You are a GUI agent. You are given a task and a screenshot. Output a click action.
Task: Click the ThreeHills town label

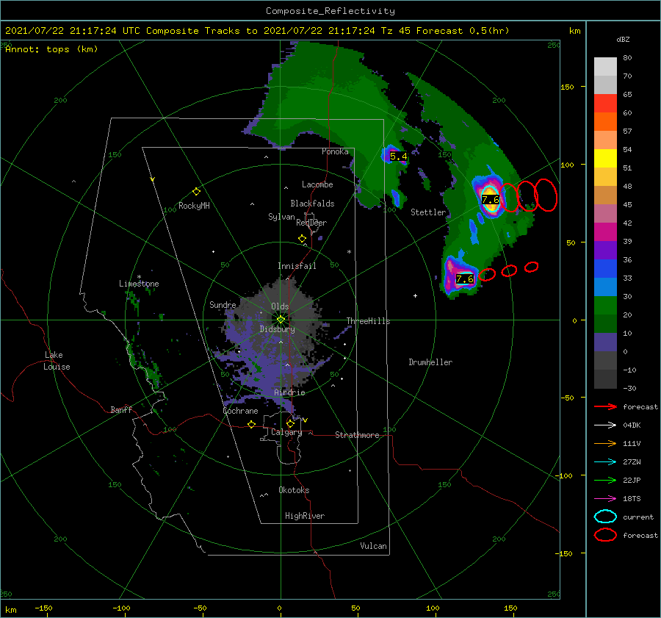[368, 321]
